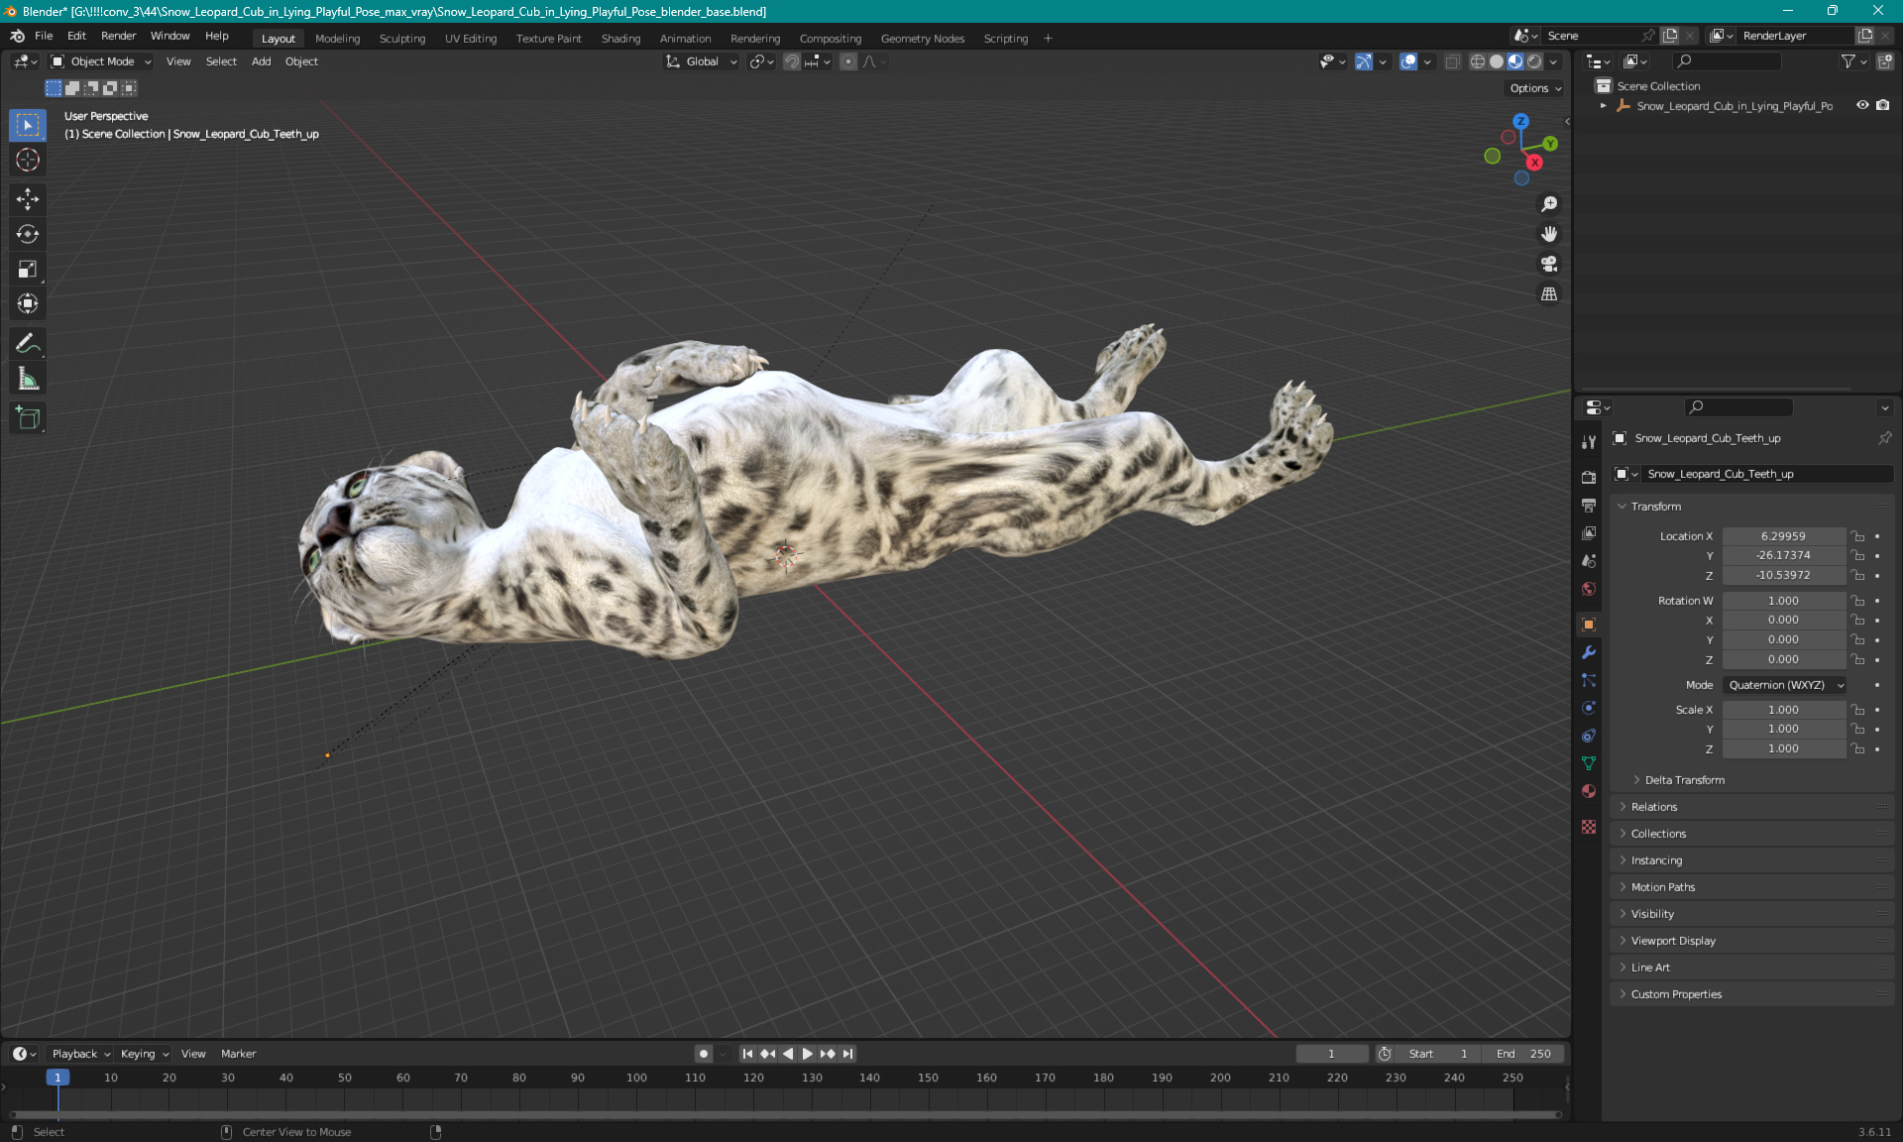
Task: Lock Location X value
Action: 1858,536
